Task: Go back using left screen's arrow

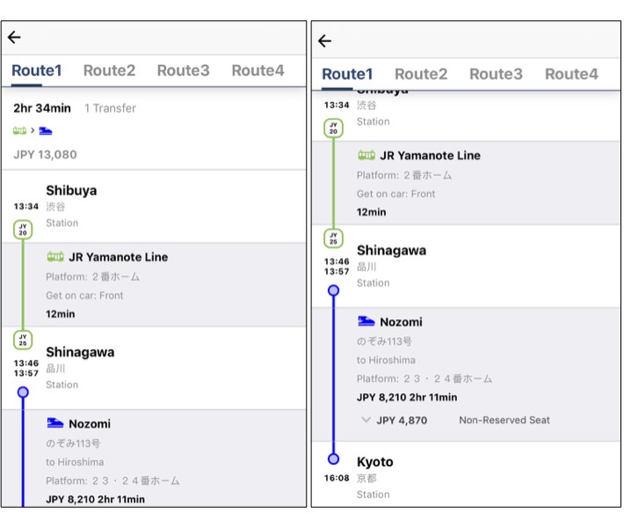Action: [14, 37]
